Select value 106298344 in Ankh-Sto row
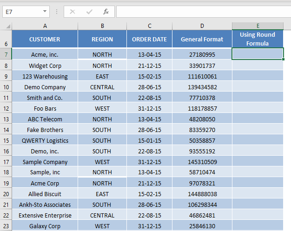The width and height of the screenshot is (291, 231). [x=202, y=205]
